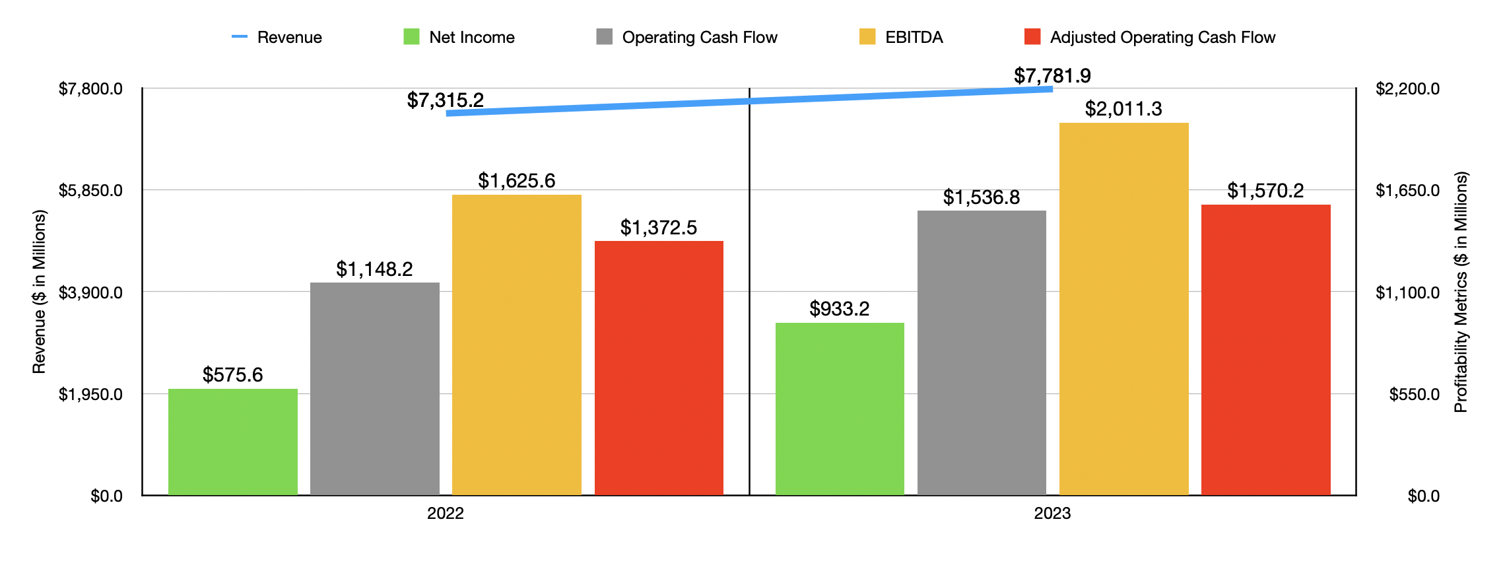
Task: Select the Profitability Metrics axis title
Action: (1461, 292)
